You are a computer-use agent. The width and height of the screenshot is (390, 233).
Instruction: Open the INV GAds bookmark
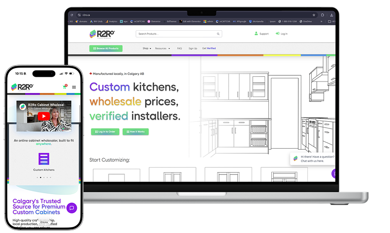tap(96, 22)
